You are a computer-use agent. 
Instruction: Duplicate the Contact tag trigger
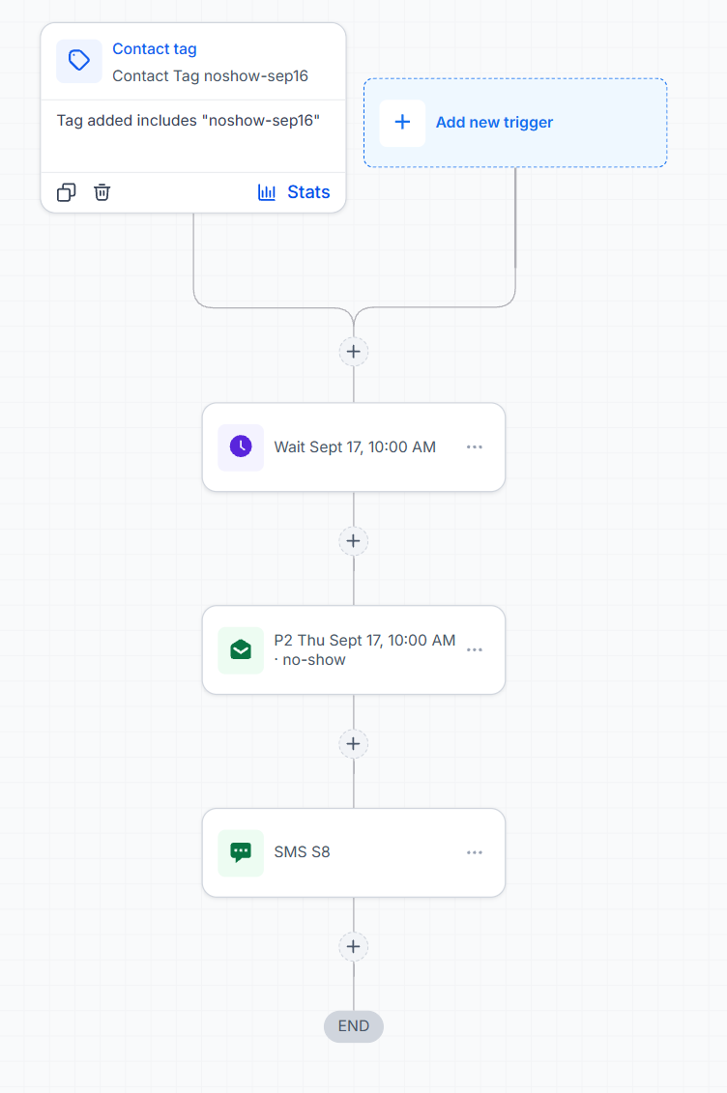coord(66,192)
